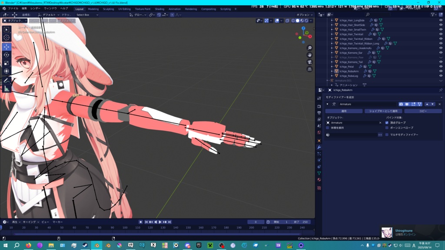
Task: Enable the ボーンエンベロープ checkbox
Action: [x=387, y=128]
